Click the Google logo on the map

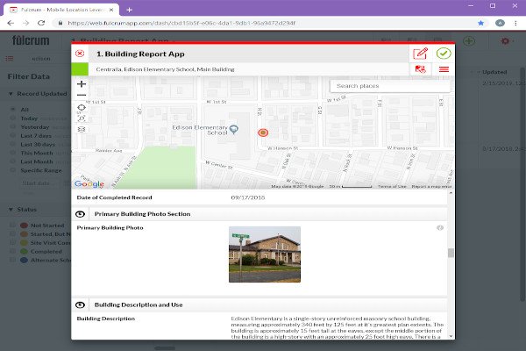click(x=89, y=183)
